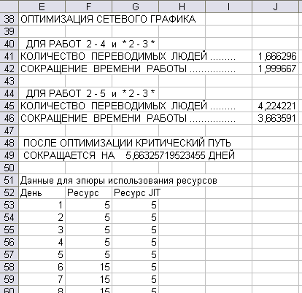The image size is (302, 293).
Task: Select row 58 header
Action: pos(9,267)
